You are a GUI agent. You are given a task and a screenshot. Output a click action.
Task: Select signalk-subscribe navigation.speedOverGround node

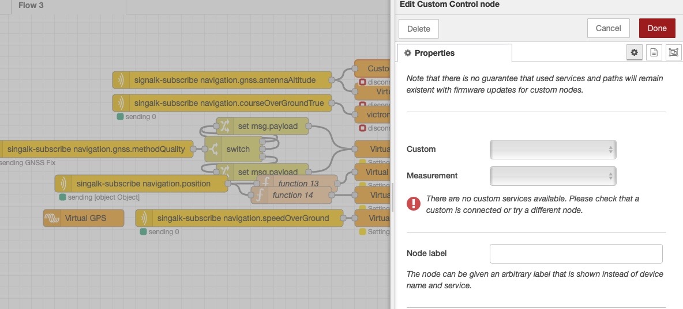(239, 218)
